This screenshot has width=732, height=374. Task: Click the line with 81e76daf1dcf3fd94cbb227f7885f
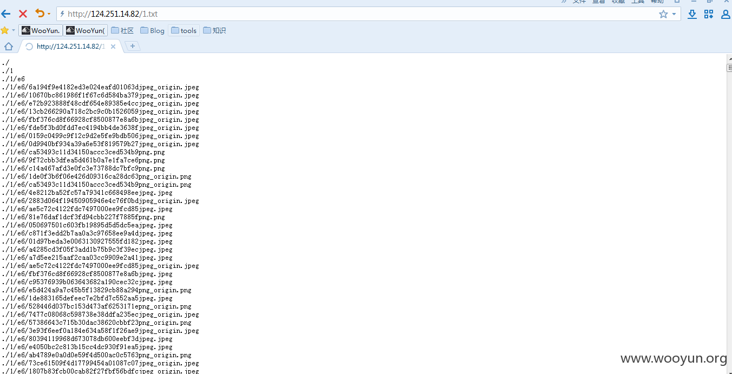click(x=83, y=217)
